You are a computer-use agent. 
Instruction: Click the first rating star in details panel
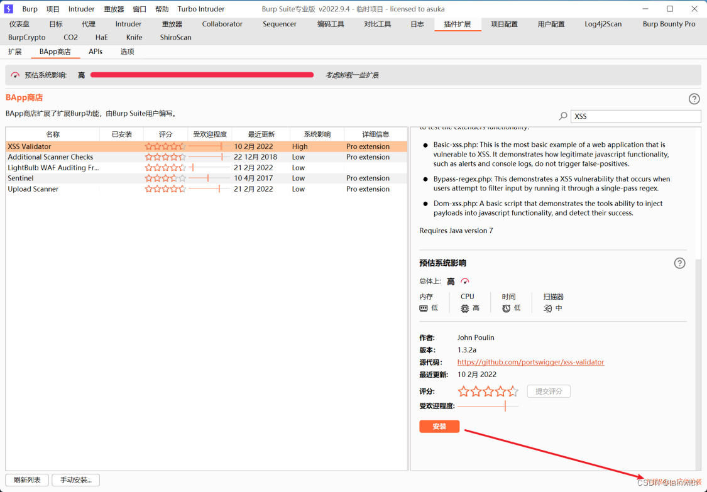(x=464, y=391)
